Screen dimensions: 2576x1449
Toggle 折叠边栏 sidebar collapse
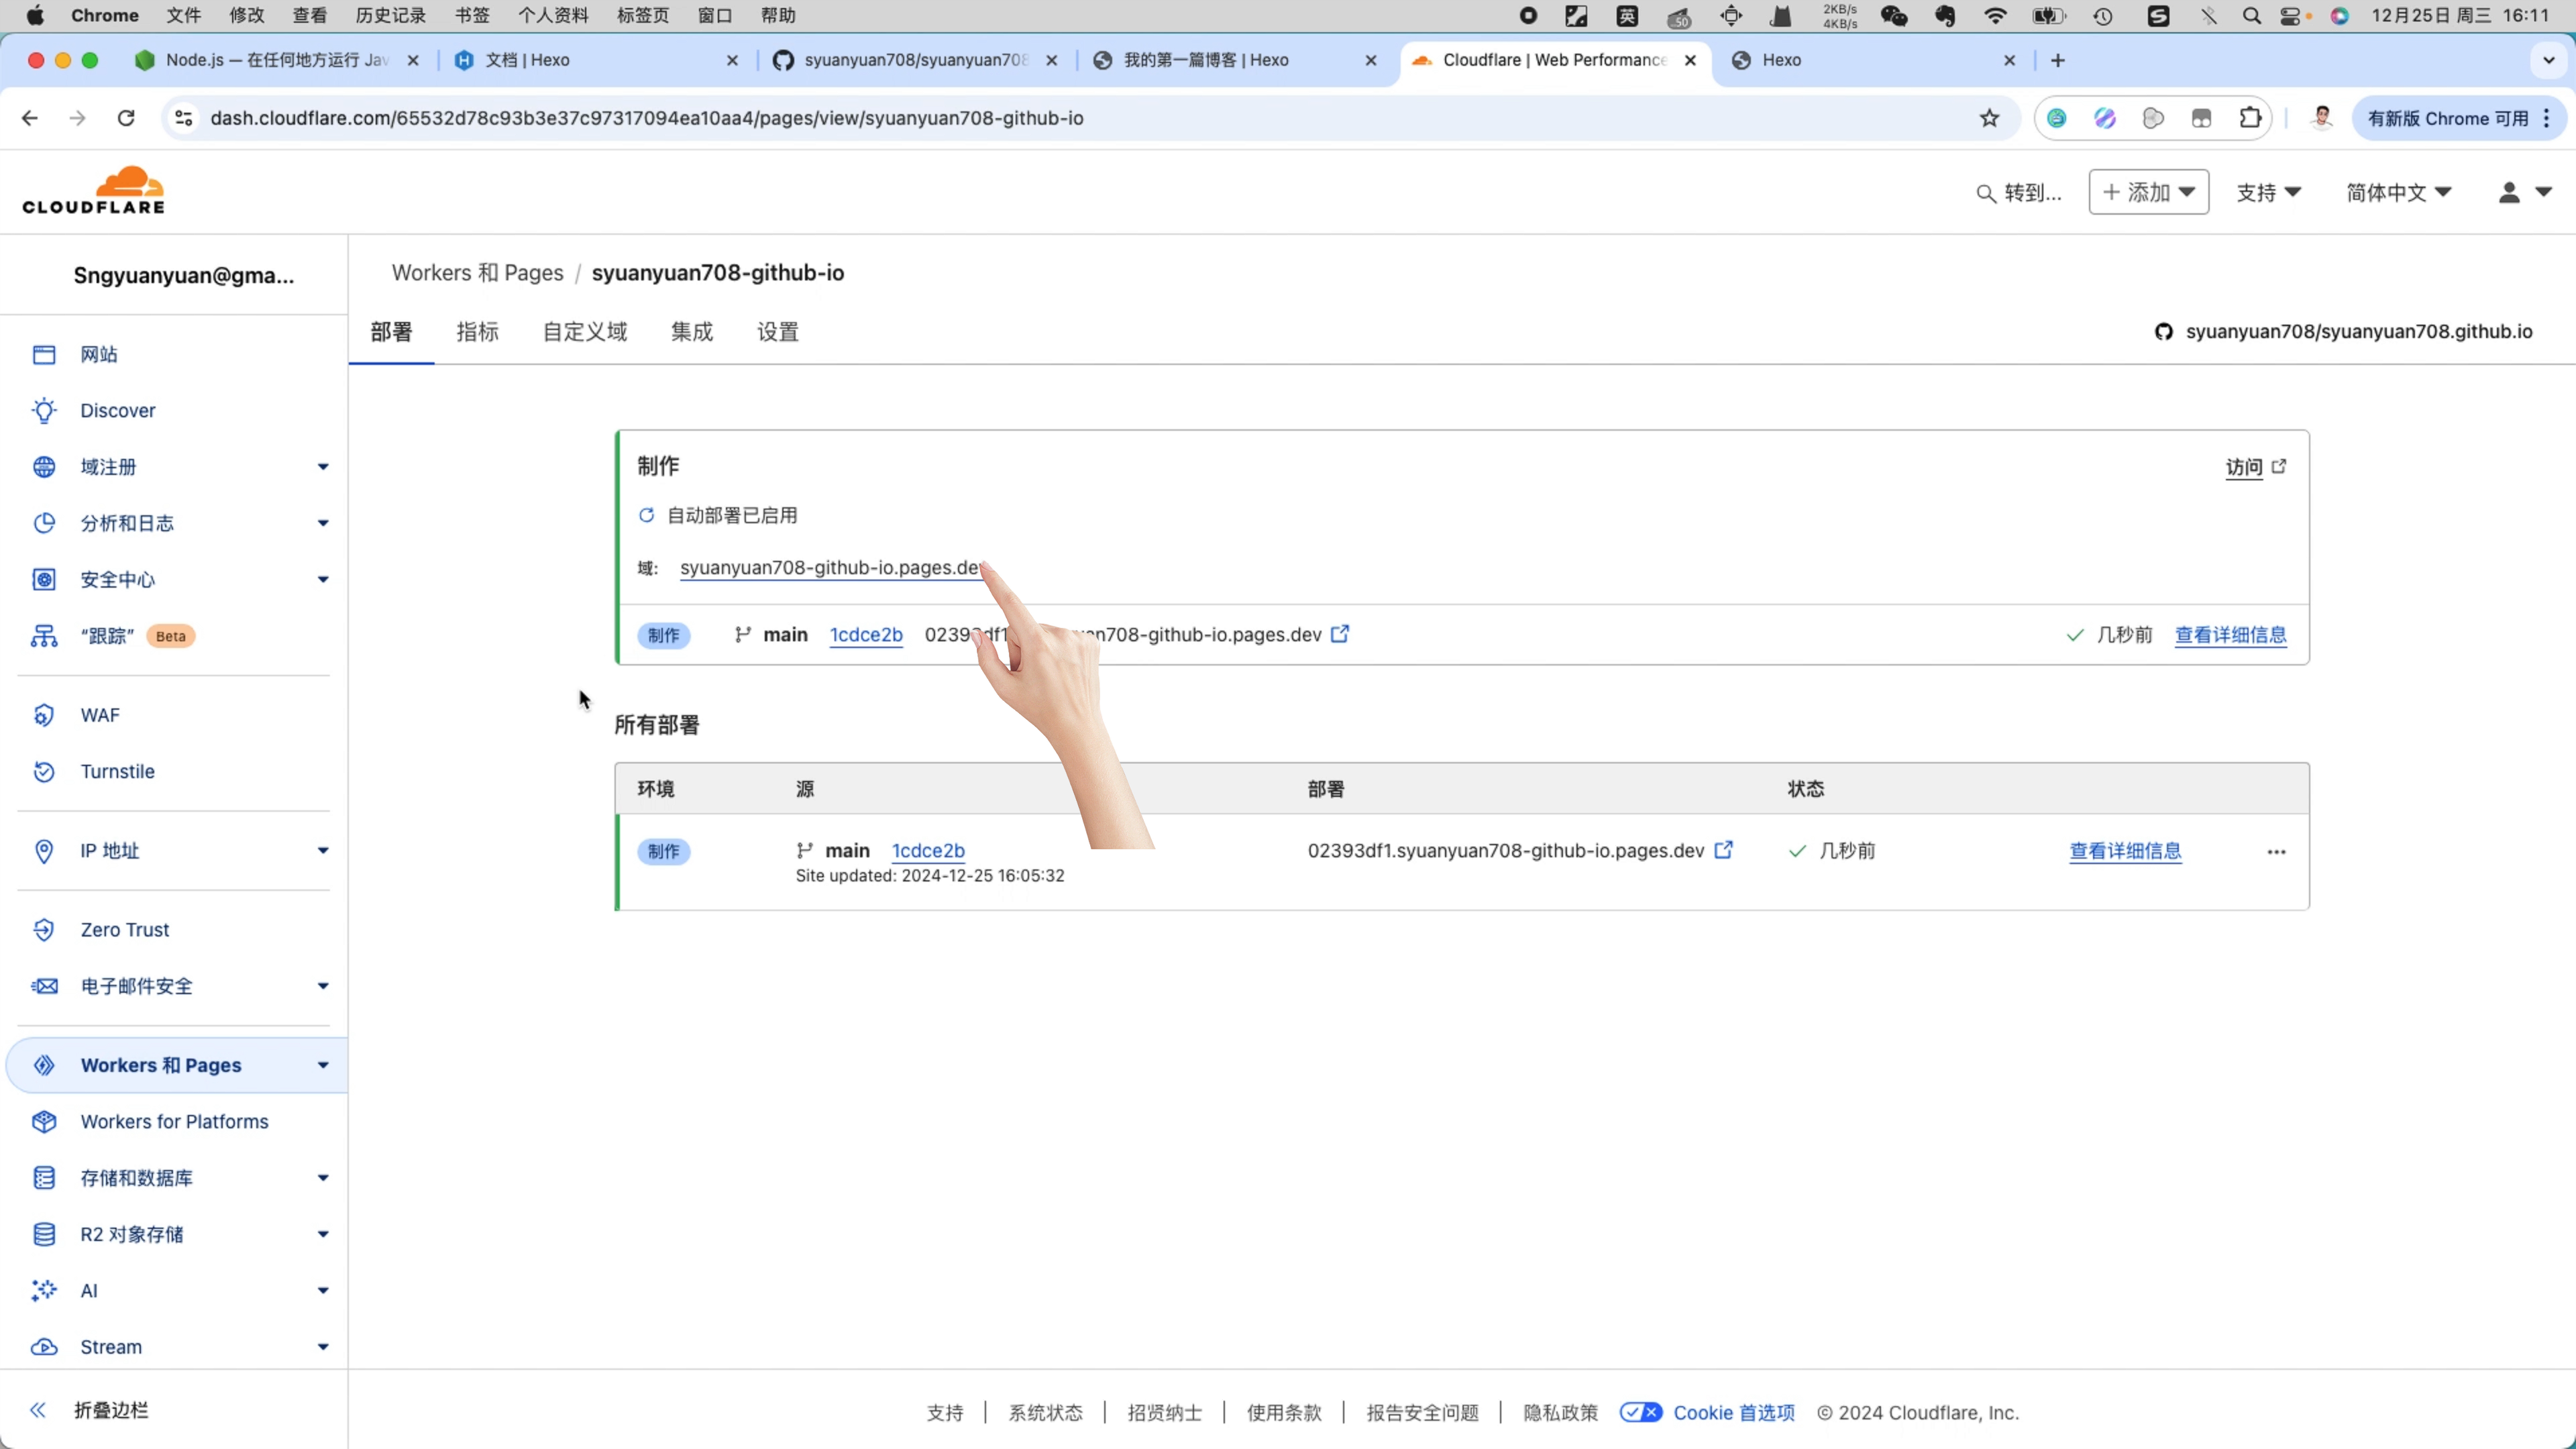tap(39, 1410)
